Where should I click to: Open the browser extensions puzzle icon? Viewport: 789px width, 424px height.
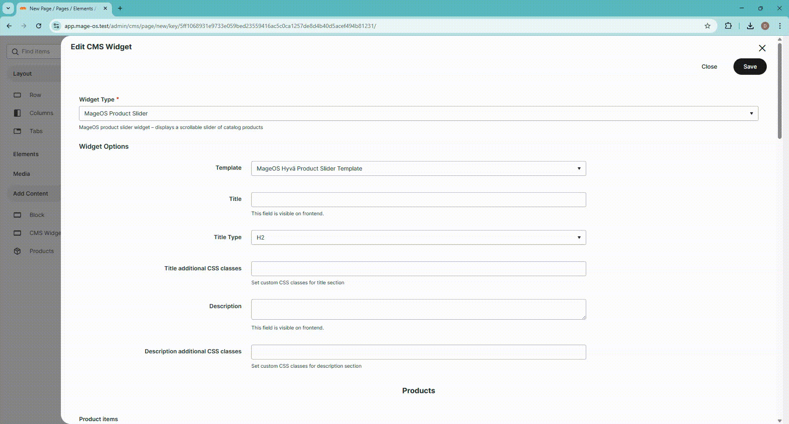728,25
